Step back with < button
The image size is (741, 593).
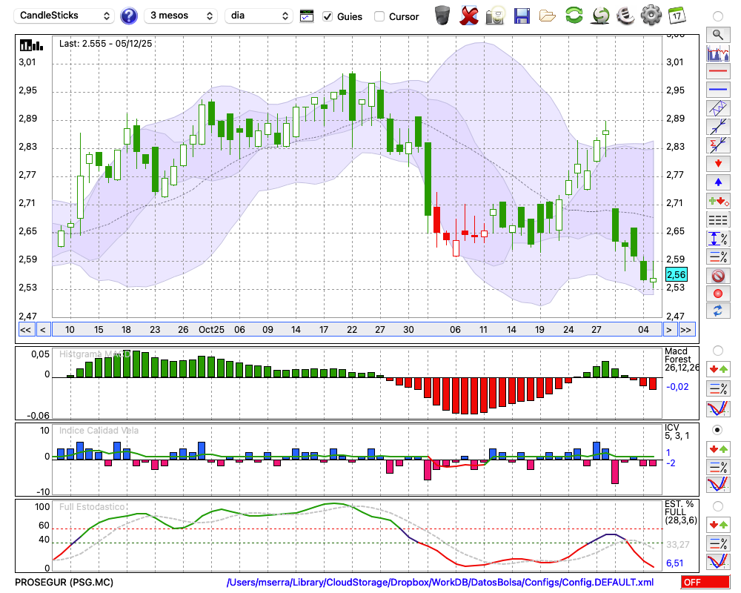click(43, 330)
